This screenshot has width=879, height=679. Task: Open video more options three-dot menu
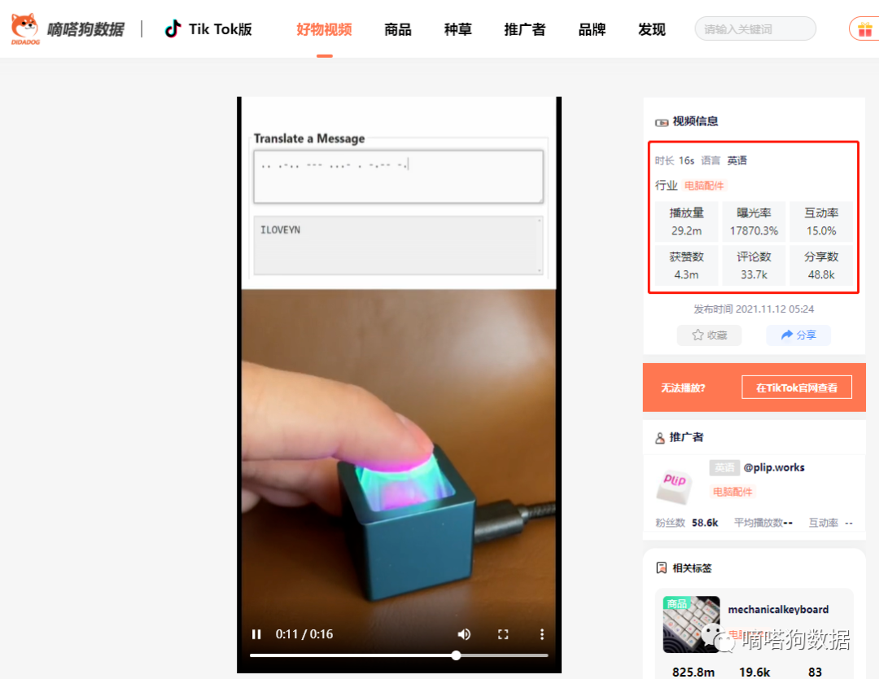pos(542,634)
